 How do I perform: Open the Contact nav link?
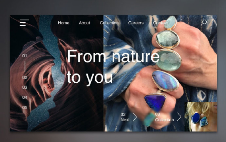[160, 23]
